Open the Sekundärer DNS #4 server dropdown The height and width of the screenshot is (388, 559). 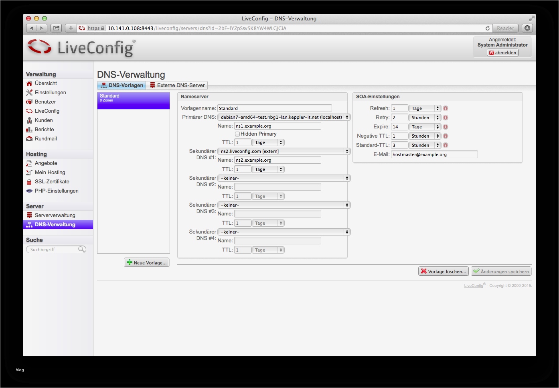(x=284, y=232)
